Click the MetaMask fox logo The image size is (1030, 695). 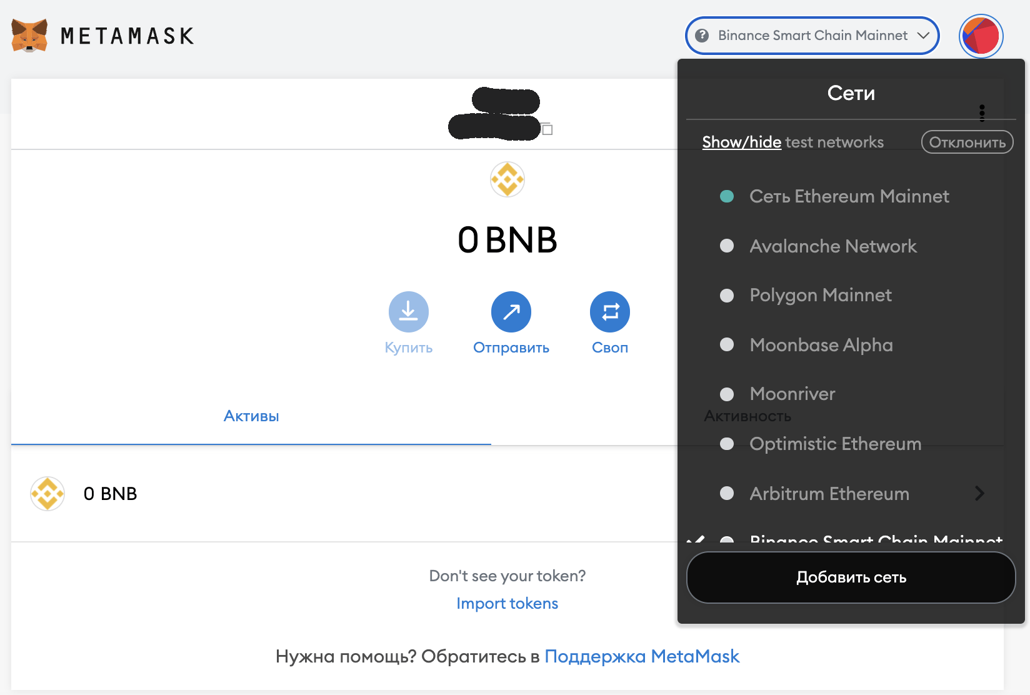pos(29,36)
